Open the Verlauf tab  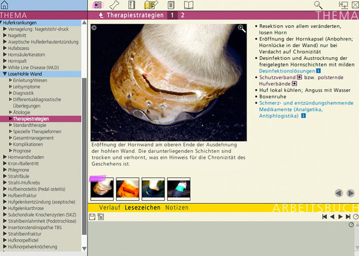pos(110,208)
